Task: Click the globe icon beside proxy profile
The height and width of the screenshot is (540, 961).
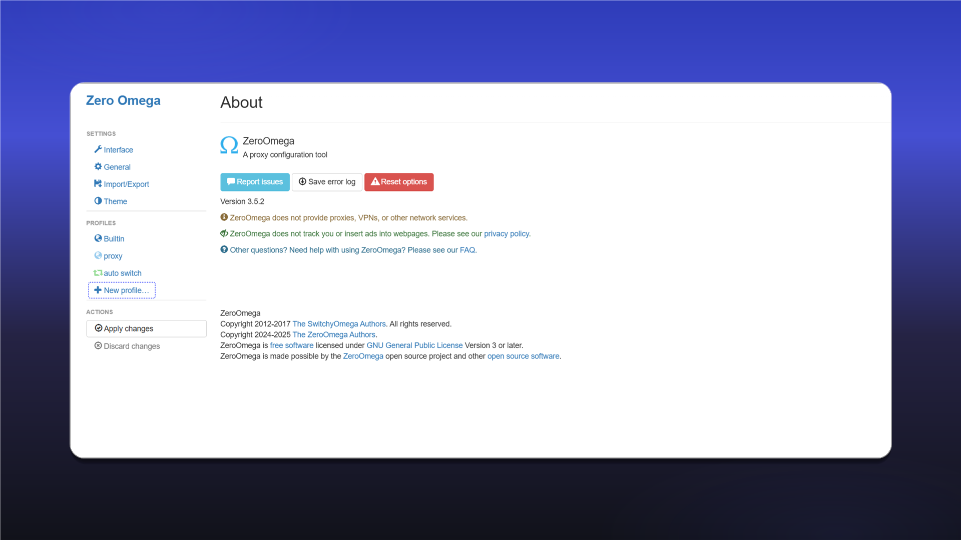Action: pyautogui.click(x=98, y=255)
